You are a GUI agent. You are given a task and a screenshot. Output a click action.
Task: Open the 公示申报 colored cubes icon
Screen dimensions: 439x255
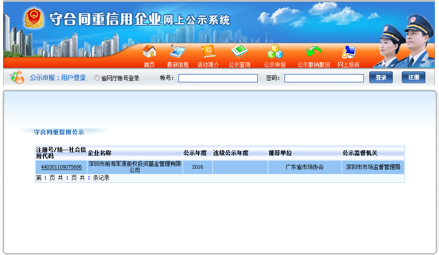tap(275, 52)
